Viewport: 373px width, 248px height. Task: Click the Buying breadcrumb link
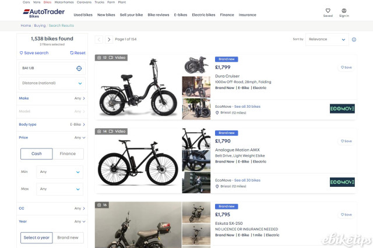coord(40,26)
